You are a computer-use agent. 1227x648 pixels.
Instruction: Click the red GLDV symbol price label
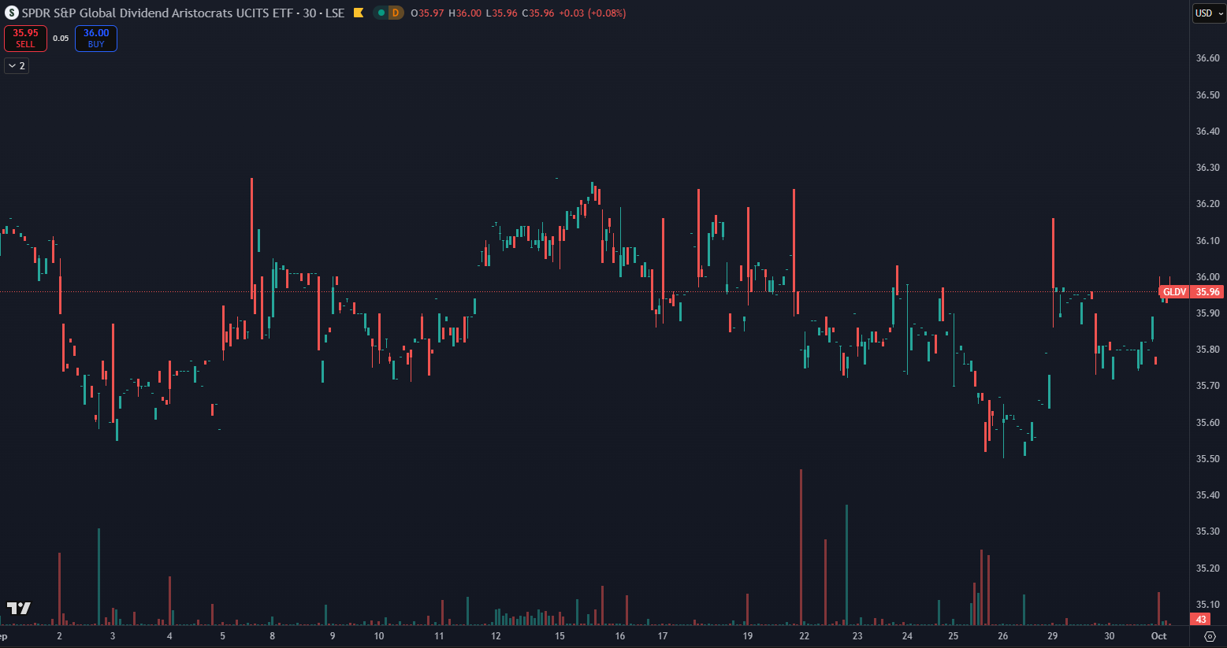(x=1173, y=292)
